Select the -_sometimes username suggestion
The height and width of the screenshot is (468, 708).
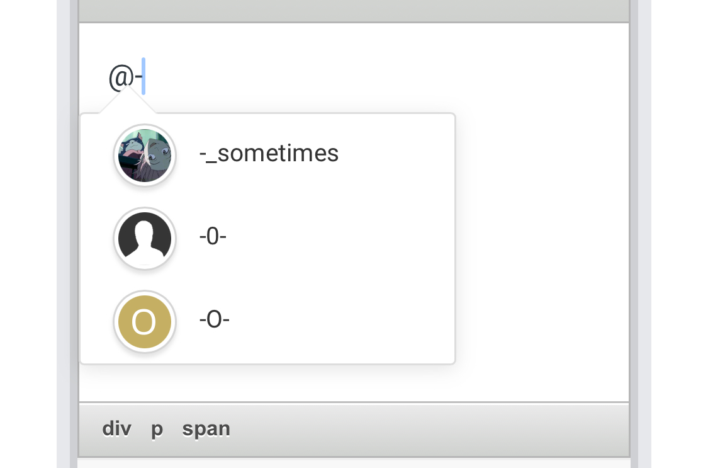tap(269, 154)
